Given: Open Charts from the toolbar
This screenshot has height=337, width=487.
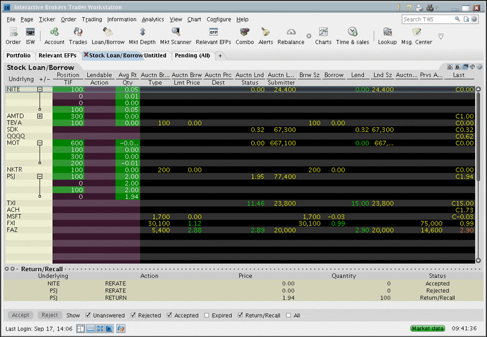Looking at the screenshot, I should (x=323, y=36).
